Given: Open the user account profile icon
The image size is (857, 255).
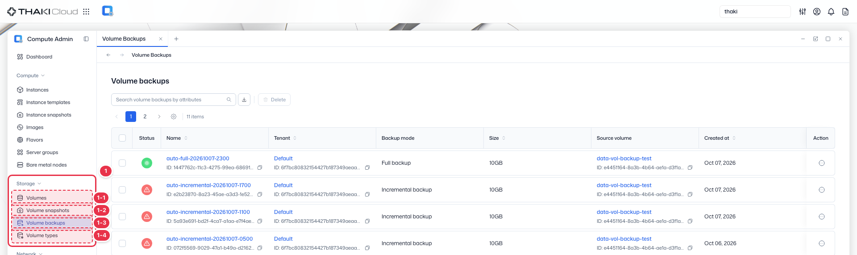Looking at the screenshot, I should (x=817, y=12).
